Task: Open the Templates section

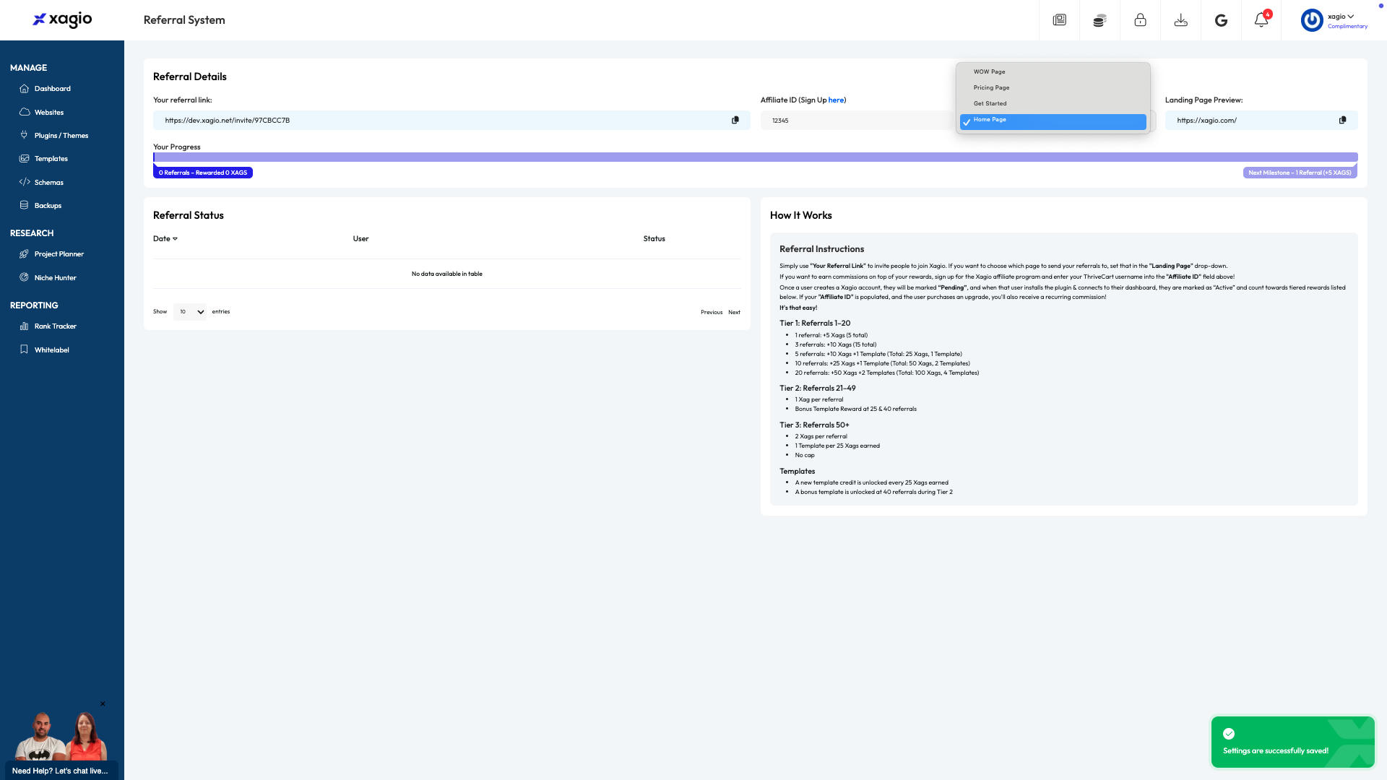Action: (51, 159)
